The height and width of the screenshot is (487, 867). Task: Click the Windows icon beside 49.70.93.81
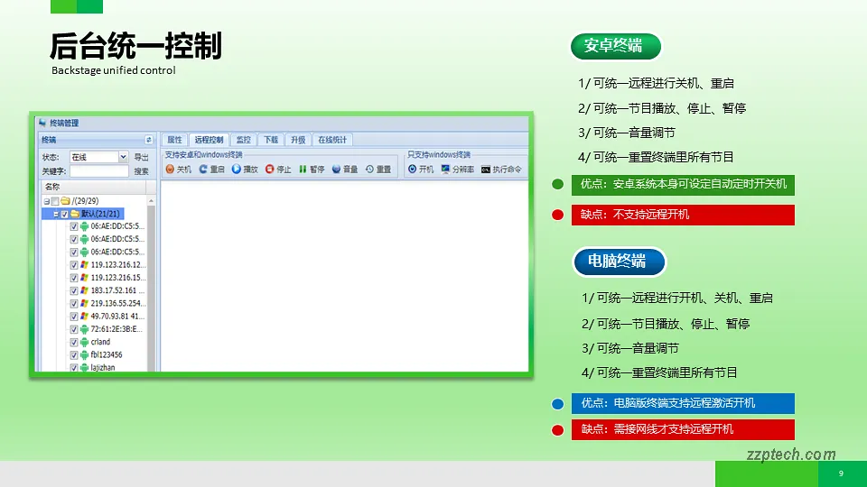84,317
